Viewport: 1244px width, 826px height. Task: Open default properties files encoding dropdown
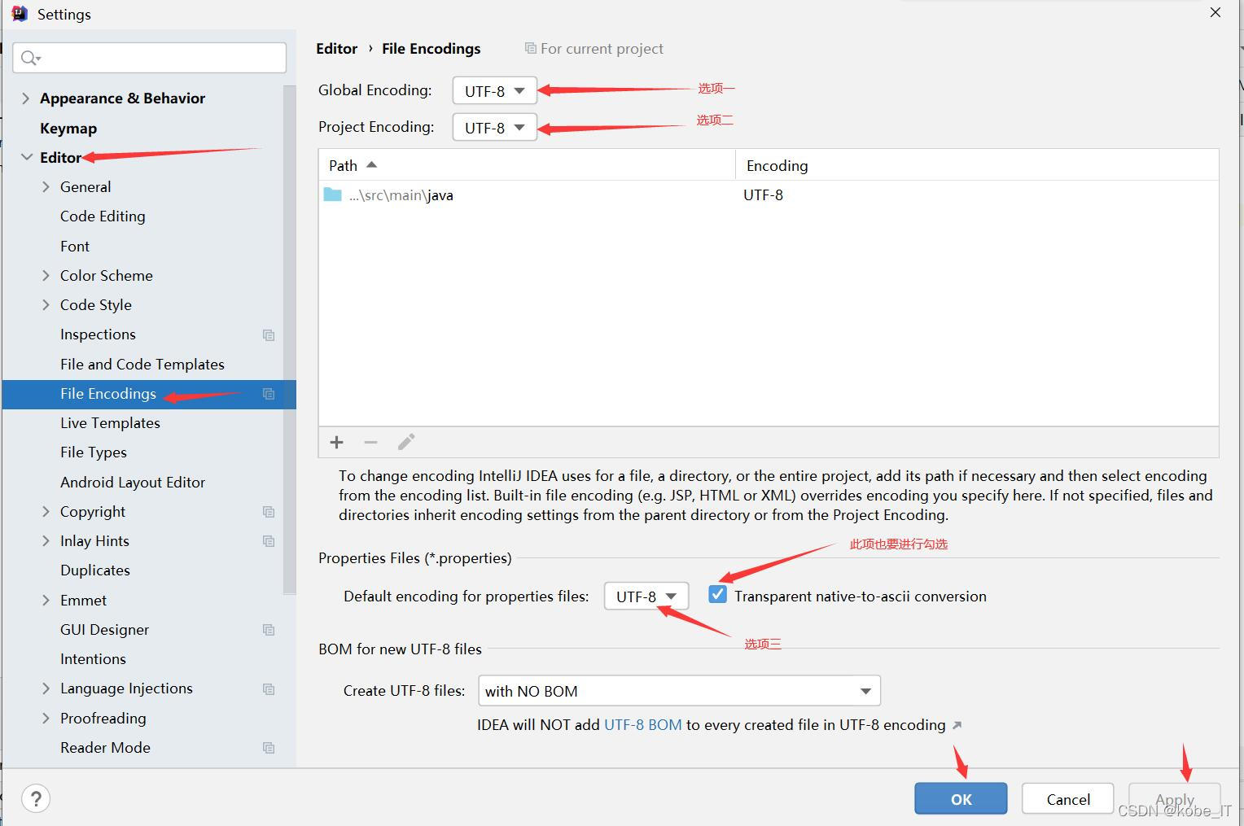(646, 597)
